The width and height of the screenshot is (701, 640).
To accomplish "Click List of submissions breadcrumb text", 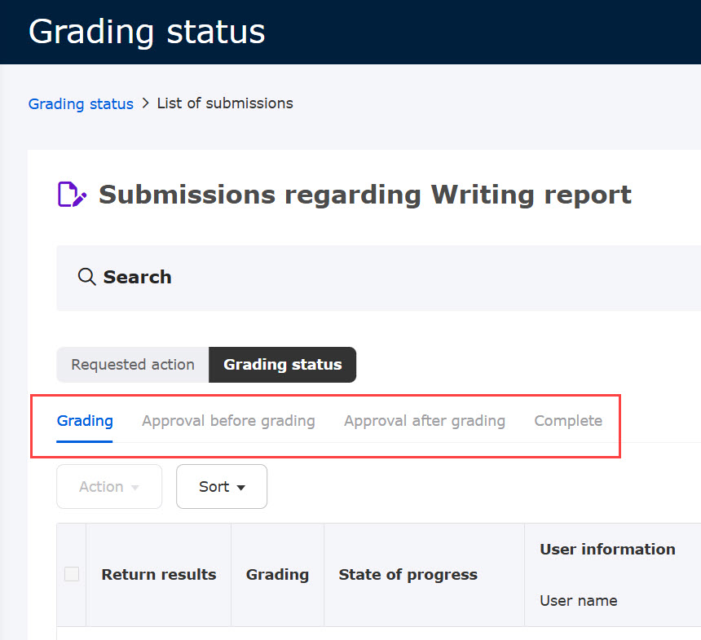I will (x=225, y=103).
